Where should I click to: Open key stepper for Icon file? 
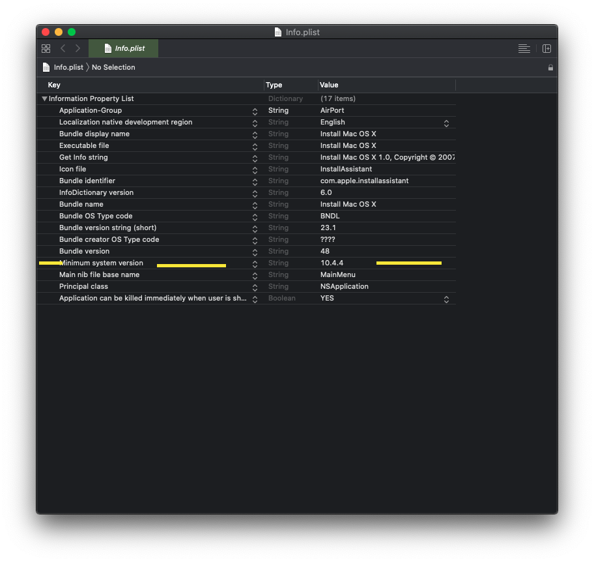pyautogui.click(x=255, y=170)
